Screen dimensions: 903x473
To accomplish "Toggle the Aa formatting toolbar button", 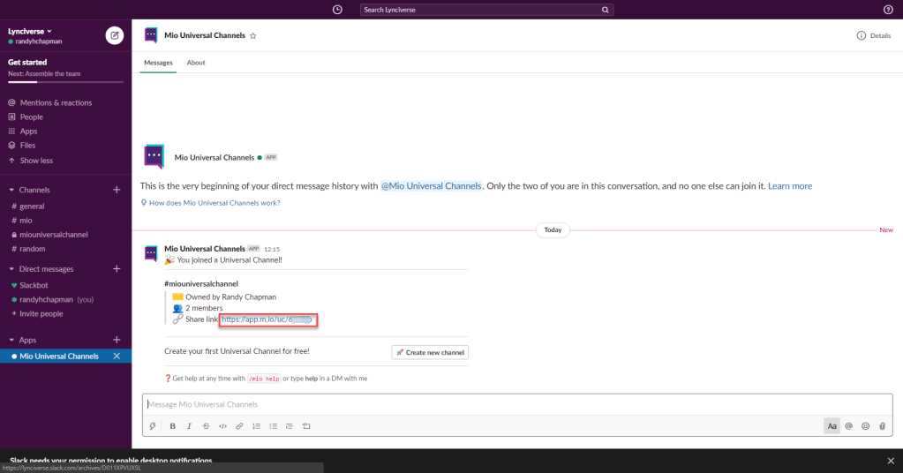I will [x=832, y=426].
